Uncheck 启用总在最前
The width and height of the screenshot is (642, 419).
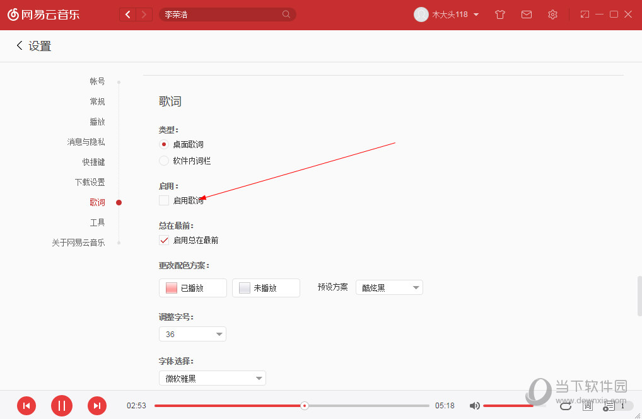tap(163, 239)
